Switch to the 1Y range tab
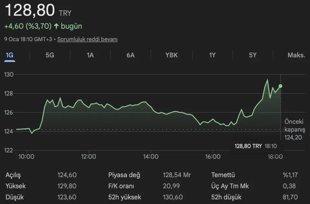This screenshot has height=204, width=310. coord(212,55)
